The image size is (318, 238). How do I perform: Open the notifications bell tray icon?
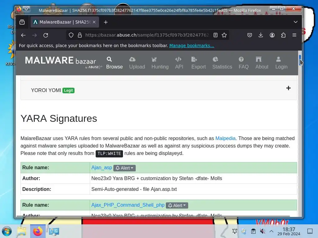pos(235,231)
